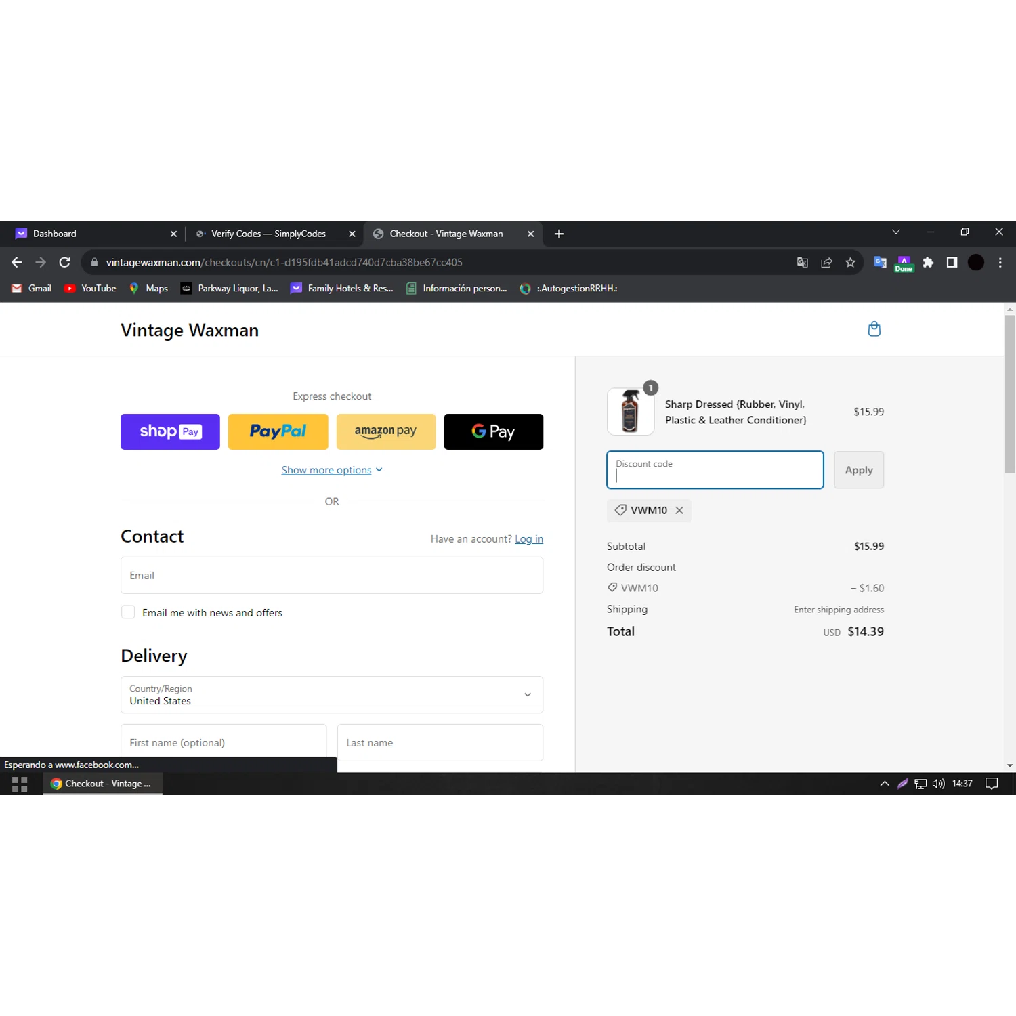Click the Sharp Dressed product thumbnail
Screen dimensions: 1016x1016
click(x=631, y=411)
